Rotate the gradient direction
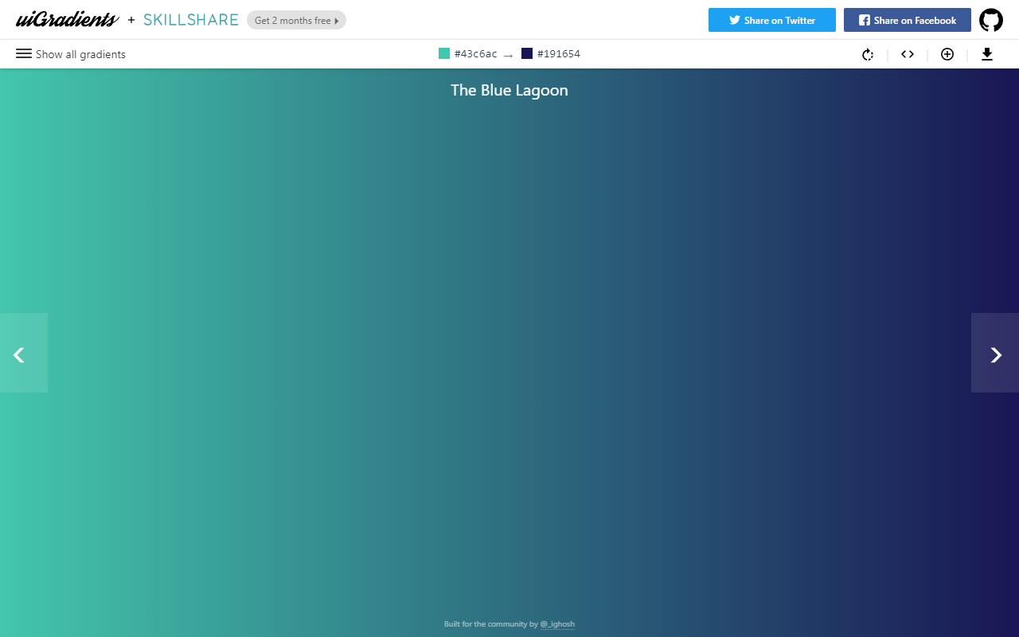1019x637 pixels. pos(867,54)
